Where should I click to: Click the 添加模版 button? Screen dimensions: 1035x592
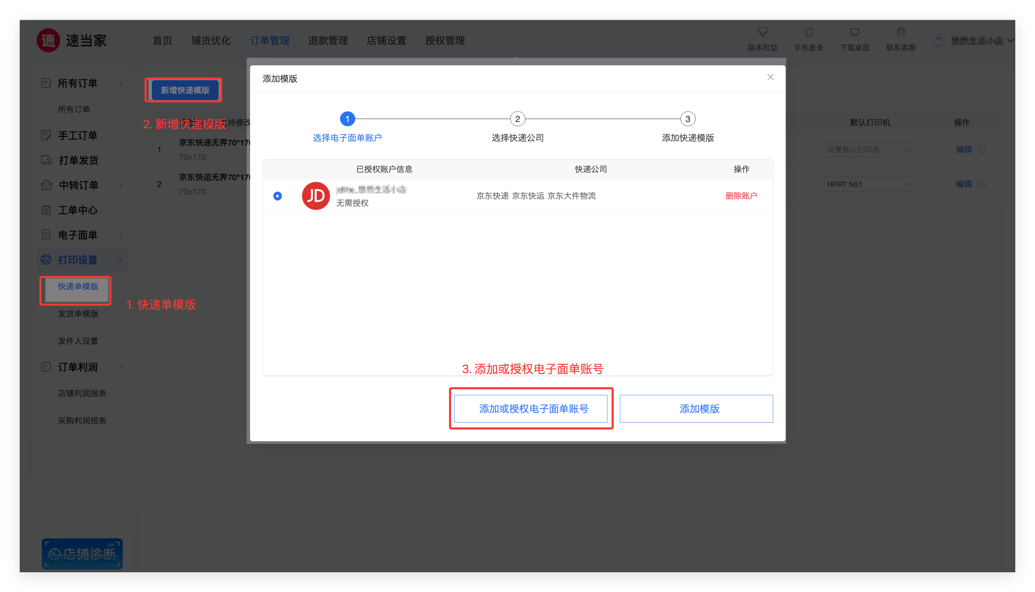point(696,409)
